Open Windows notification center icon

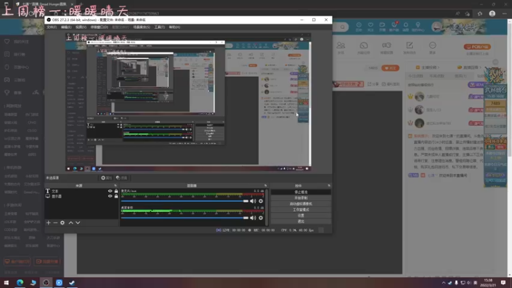[504, 283]
